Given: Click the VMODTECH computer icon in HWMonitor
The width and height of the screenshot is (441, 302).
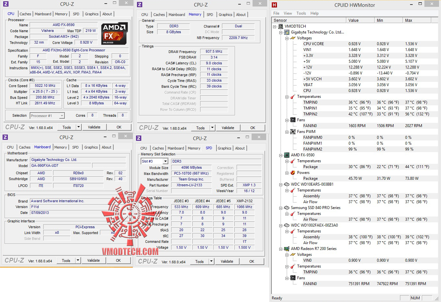Looking at the screenshot, I should (x=281, y=26).
